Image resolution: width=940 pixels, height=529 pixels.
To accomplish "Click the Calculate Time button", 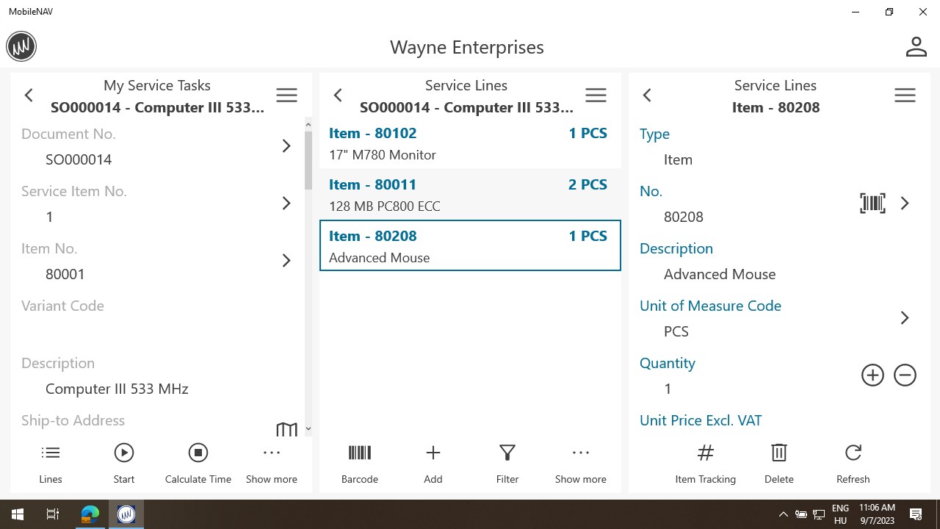I will pos(198,464).
